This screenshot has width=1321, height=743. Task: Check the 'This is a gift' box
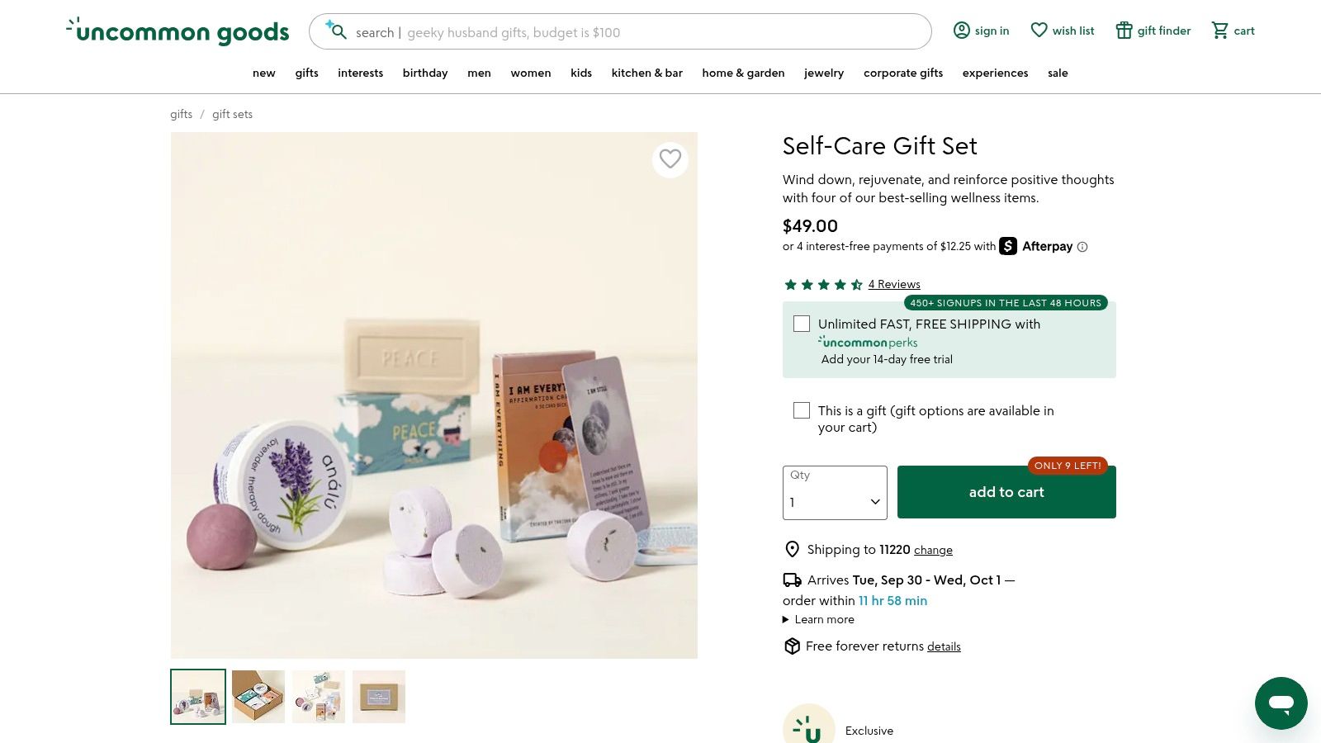coord(802,410)
